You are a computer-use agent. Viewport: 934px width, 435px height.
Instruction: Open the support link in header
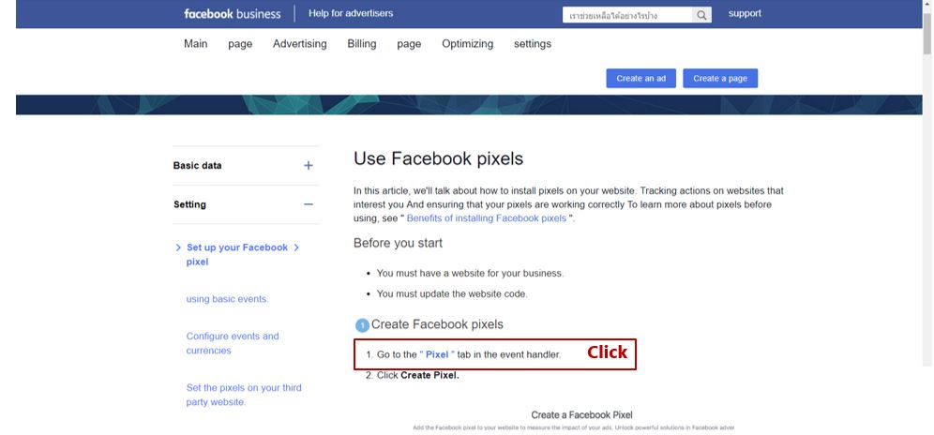745,14
